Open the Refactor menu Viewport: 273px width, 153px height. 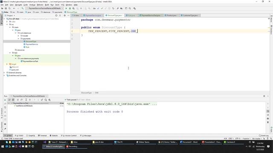(40, 5)
